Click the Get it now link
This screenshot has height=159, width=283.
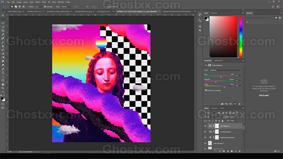[x=264, y=95]
